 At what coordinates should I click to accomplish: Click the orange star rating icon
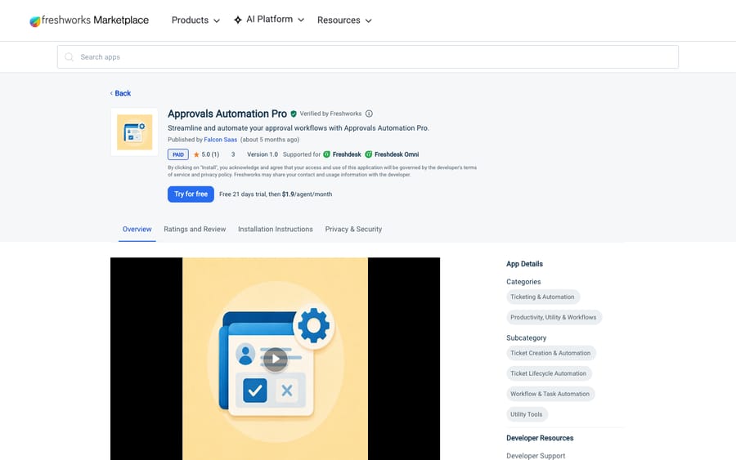196,154
